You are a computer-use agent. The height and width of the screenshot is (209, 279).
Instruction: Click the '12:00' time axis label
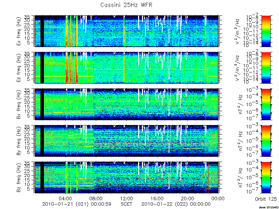[x=127, y=199]
